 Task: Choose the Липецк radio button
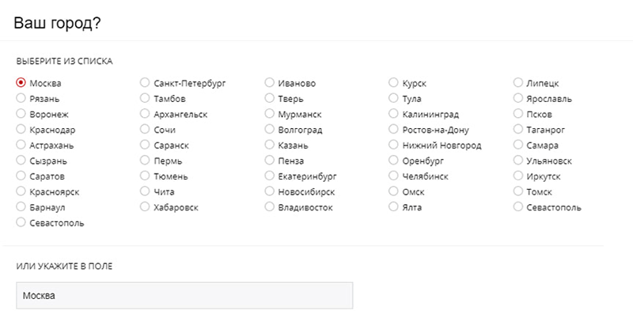(518, 82)
